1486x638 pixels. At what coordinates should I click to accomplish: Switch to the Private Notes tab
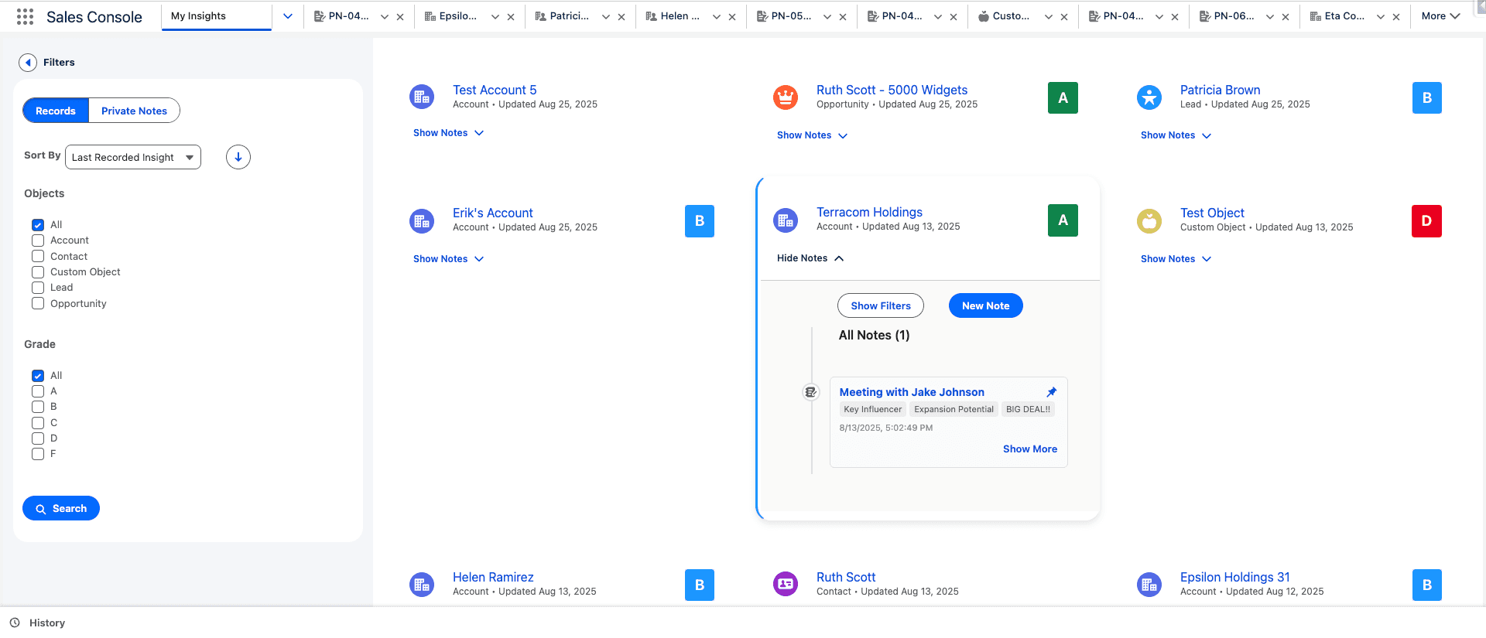point(134,111)
